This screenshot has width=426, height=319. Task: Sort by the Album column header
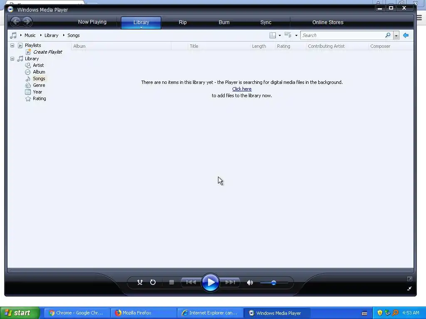tap(121, 46)
